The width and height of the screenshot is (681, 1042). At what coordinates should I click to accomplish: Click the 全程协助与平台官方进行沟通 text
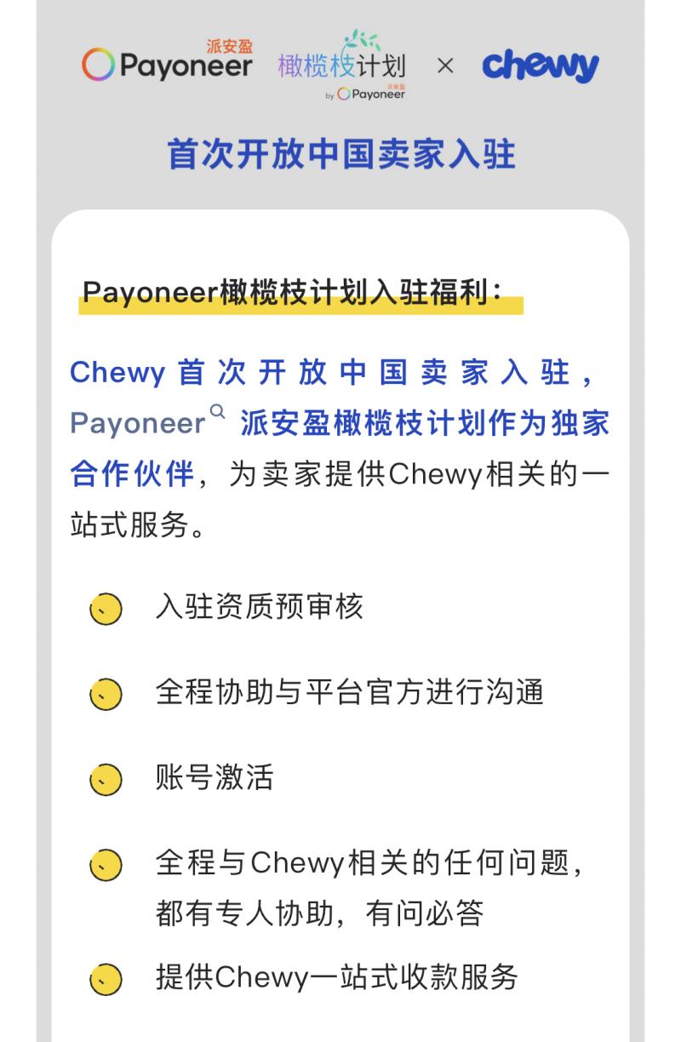349,692
